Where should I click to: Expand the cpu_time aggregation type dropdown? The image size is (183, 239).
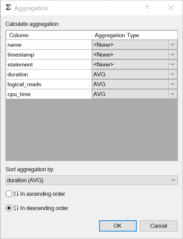[x=173, y=94]
